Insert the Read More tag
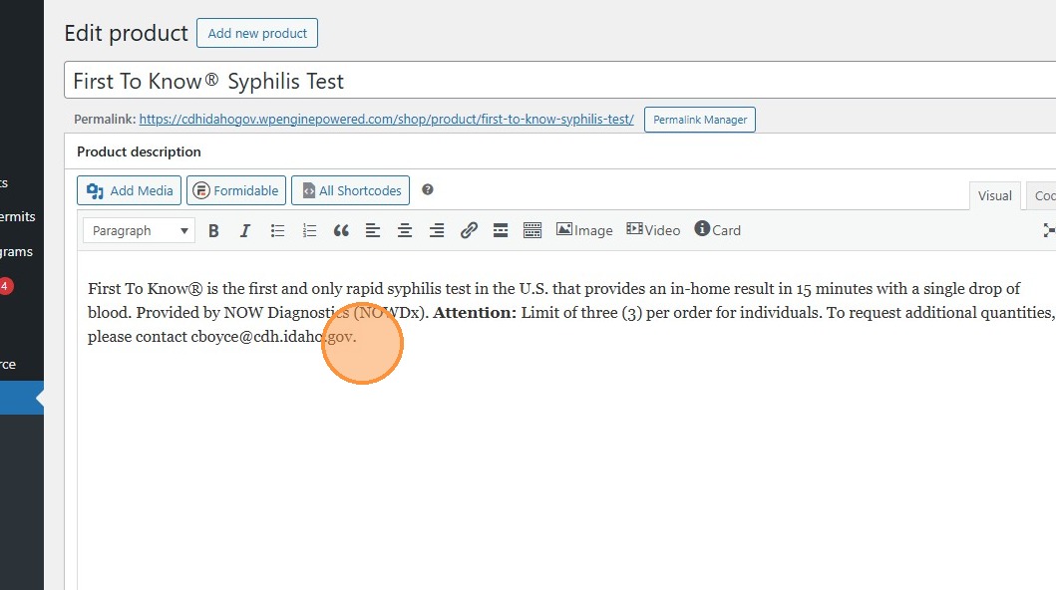 (x=501, y=231)
